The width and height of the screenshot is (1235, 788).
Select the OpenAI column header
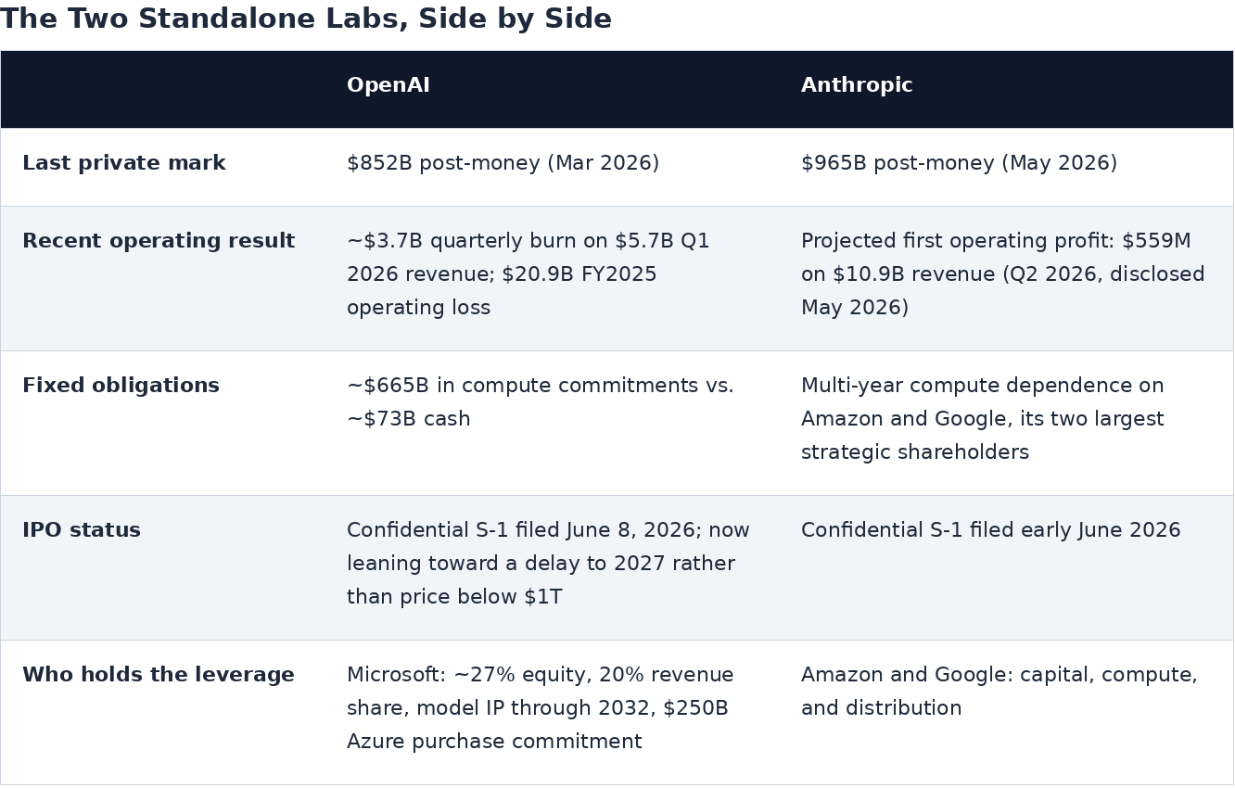388,85
